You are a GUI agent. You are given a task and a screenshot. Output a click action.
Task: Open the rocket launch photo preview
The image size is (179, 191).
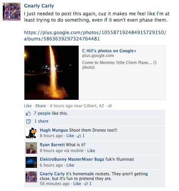pyautogui.click(x=52, y=73)
